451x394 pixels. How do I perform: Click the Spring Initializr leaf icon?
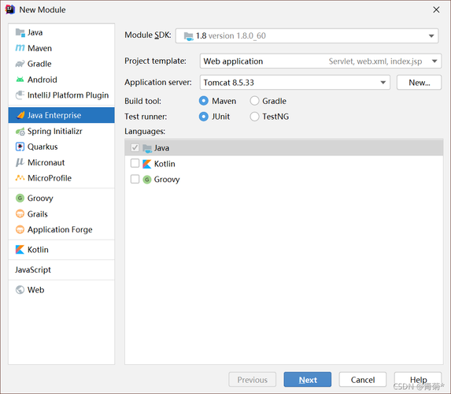coord(20,132)
